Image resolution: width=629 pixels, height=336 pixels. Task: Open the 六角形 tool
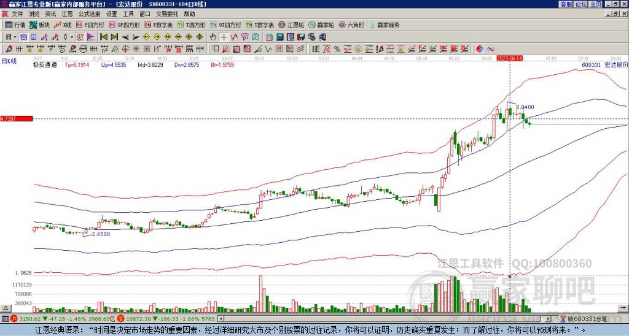352,25
